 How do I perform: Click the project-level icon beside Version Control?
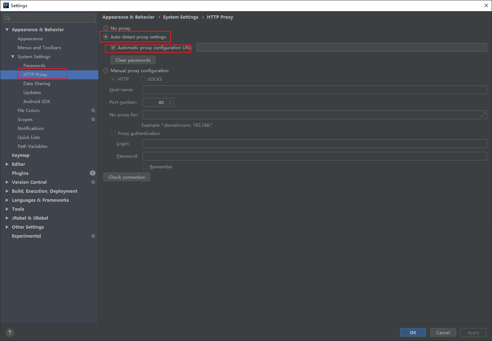(93, 182)
